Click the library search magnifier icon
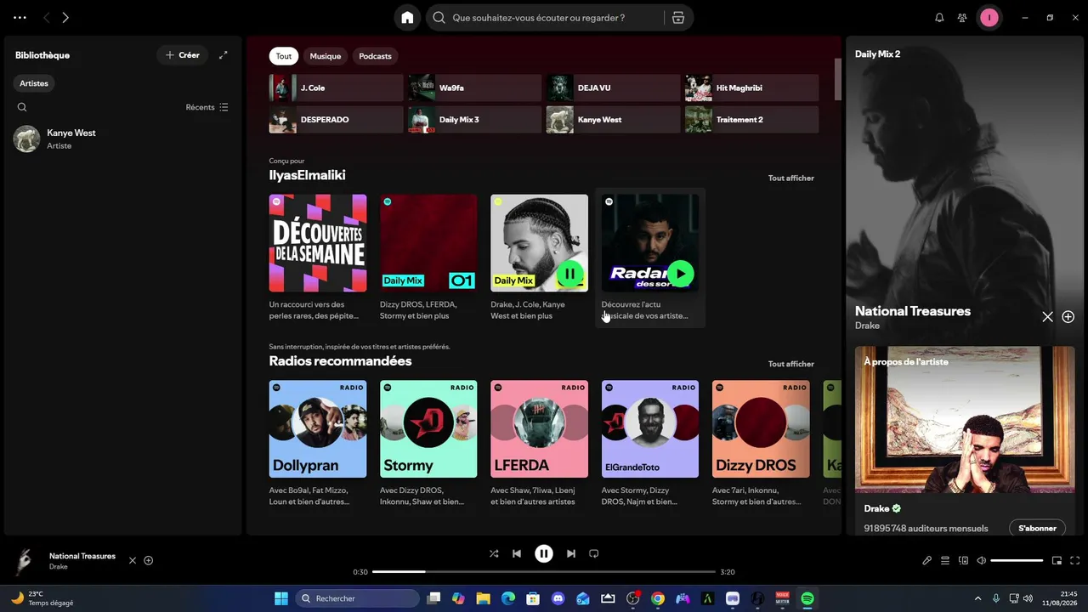This screenshot has width=1088, height=612. click(x=22, y=107)
